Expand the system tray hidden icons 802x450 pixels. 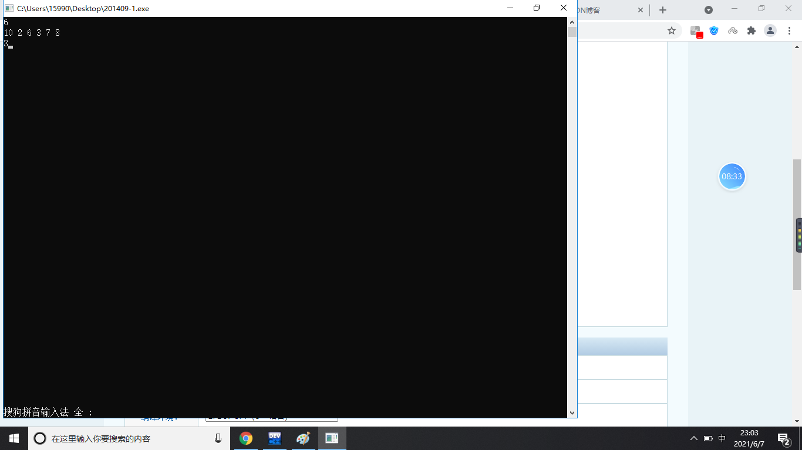[x=694, y=438]
